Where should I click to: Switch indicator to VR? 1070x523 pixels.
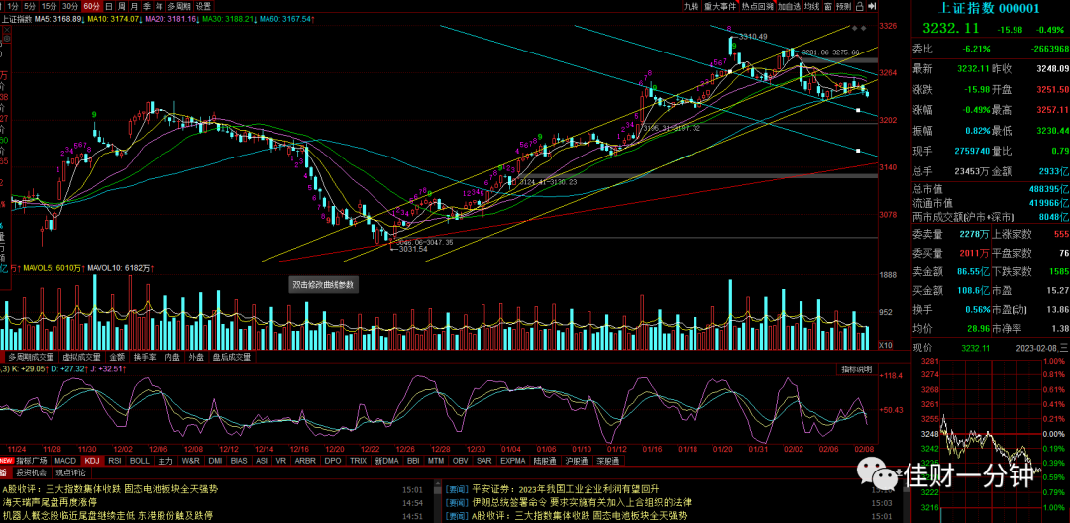click(281, 461)
